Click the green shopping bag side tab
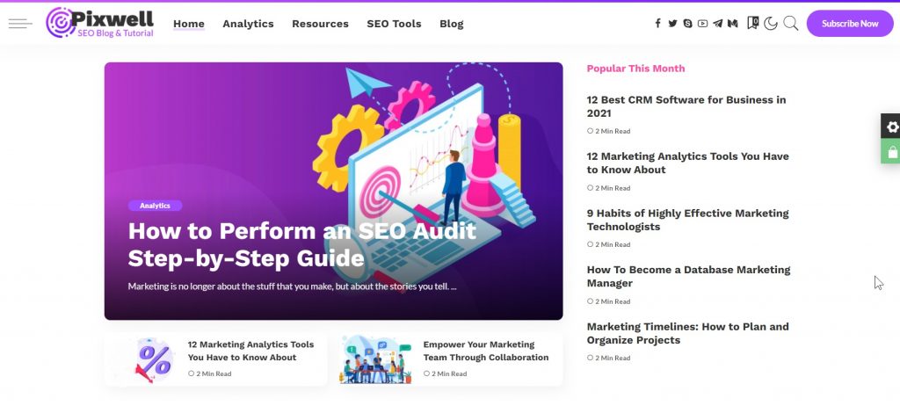The image size is (900, 413). tap(891, 151)
